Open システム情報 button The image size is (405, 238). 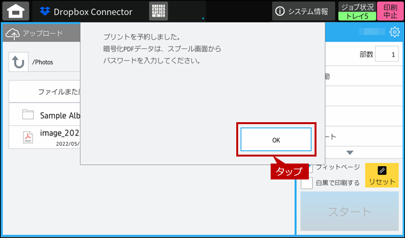[x=303, y=11]
